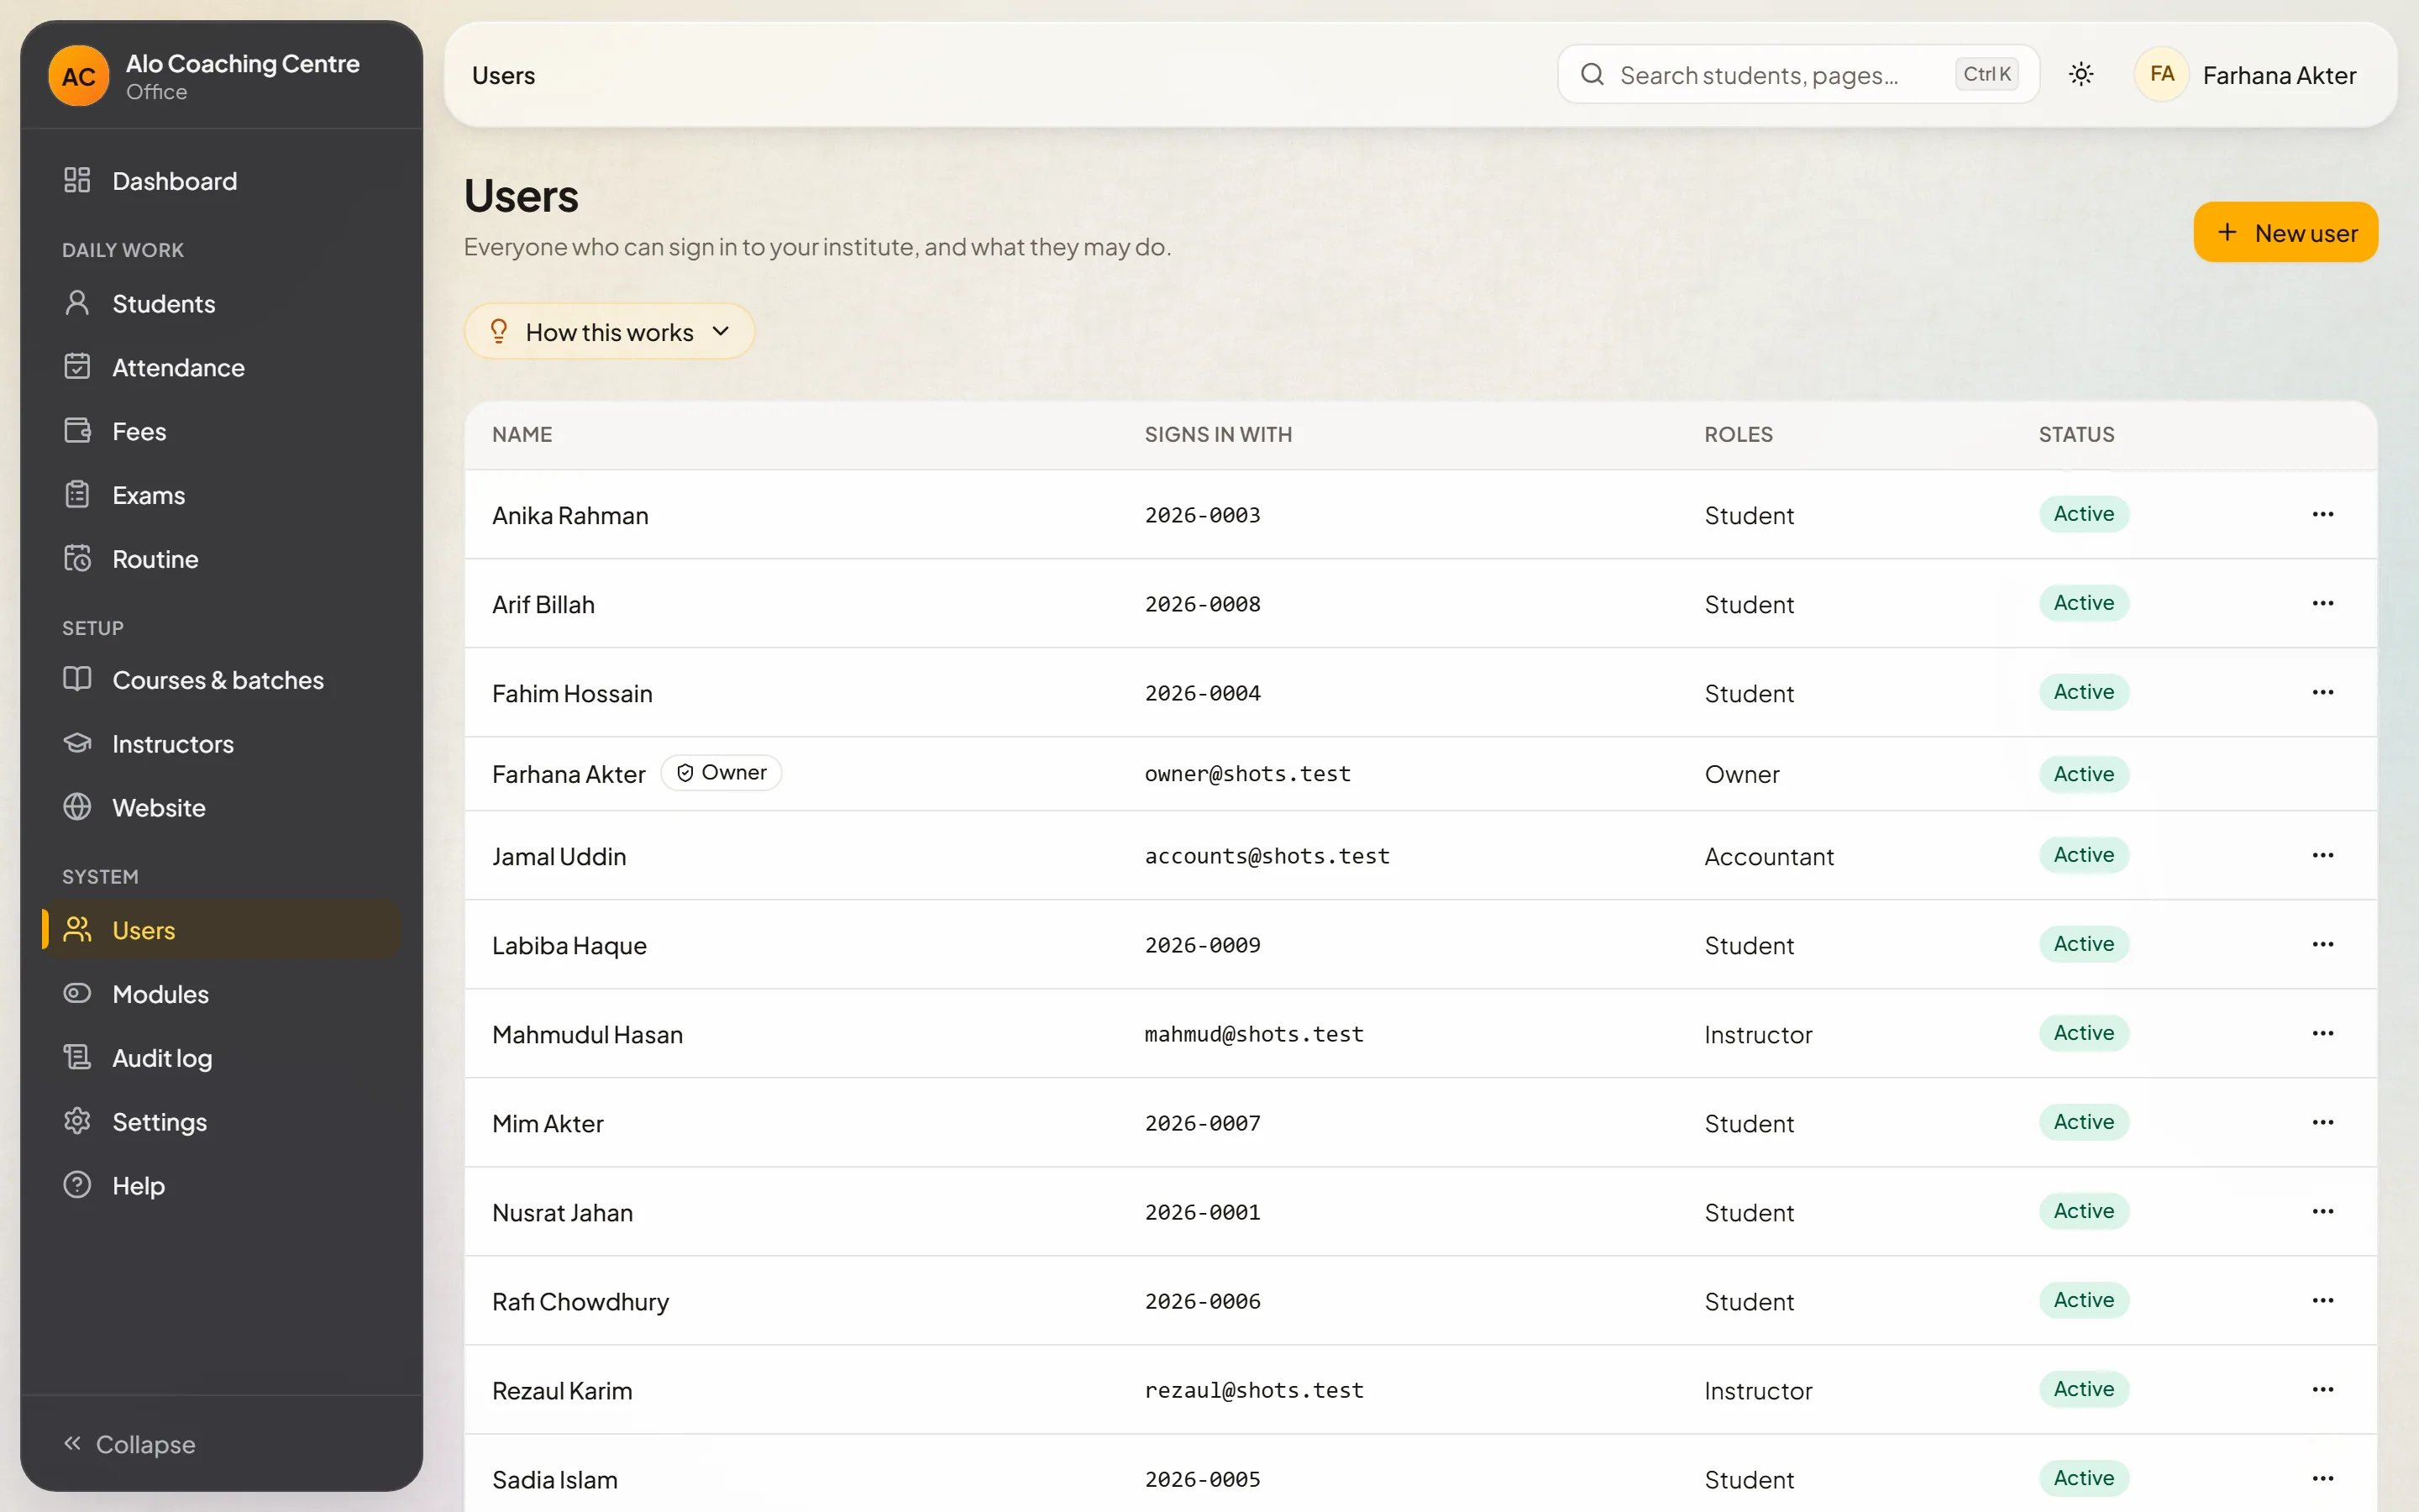
Task: Open row actions for Sadia Islam
Action: pyautogui.click(x=2322, y=1478)
